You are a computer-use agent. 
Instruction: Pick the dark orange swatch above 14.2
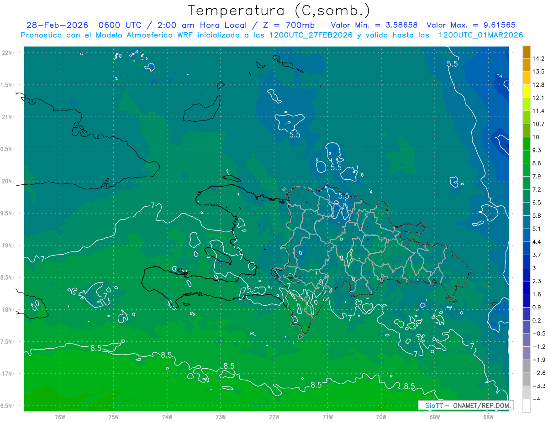click(x=527, y=52)
